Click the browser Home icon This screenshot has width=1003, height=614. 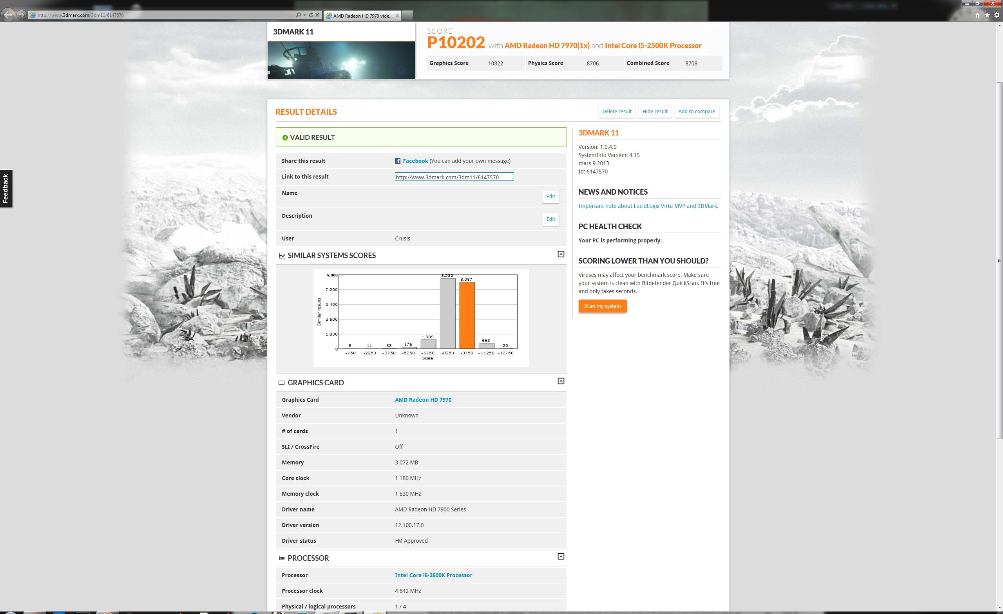point(978,15)
